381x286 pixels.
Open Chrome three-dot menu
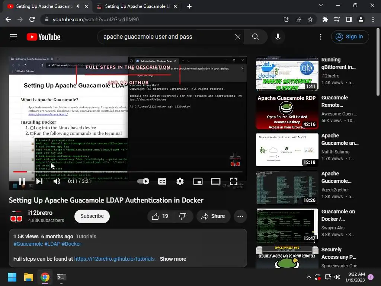tap(373, 19)
